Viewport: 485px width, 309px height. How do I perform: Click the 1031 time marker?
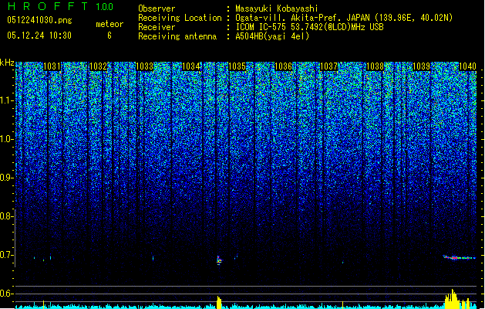[x=52, y=66]
